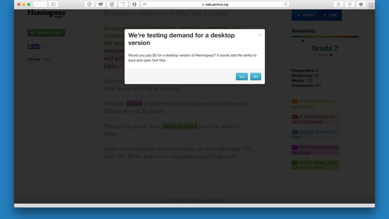Click the help icon next to Good
The width and height of the screenshot is (389, 219).
click(x=331, y=55)
